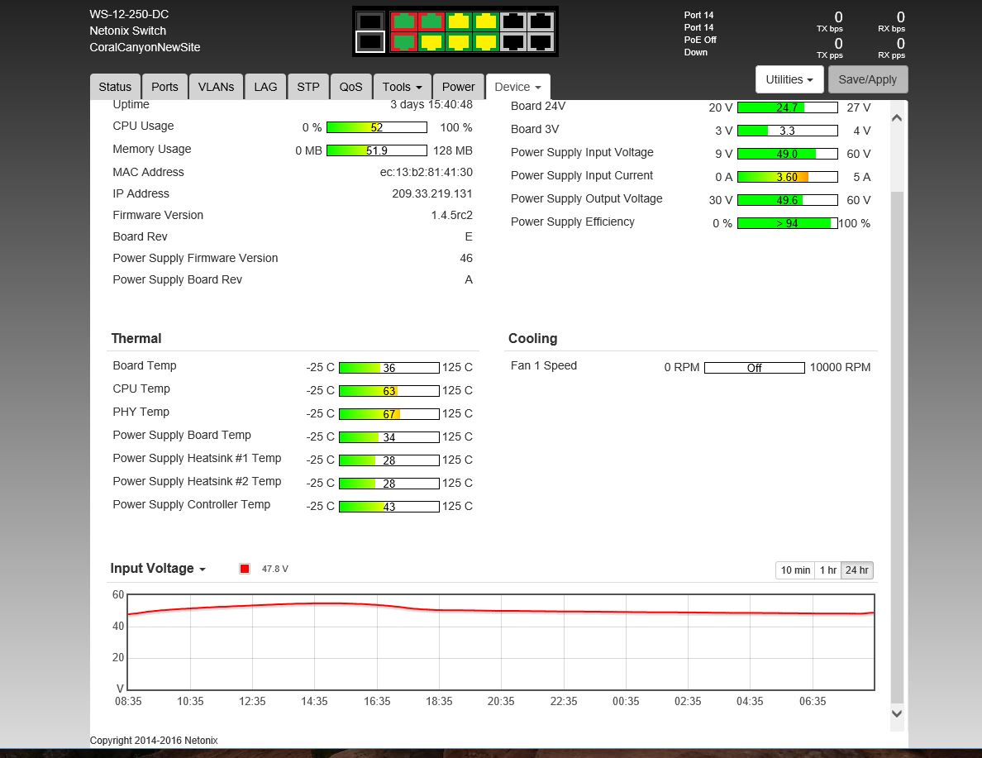
Task: Switch to the VLANs tab
Action: [x=216, y=87]
